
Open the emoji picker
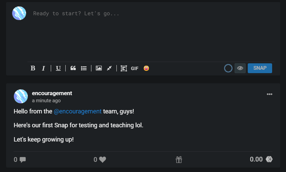[x=146, y=68]
